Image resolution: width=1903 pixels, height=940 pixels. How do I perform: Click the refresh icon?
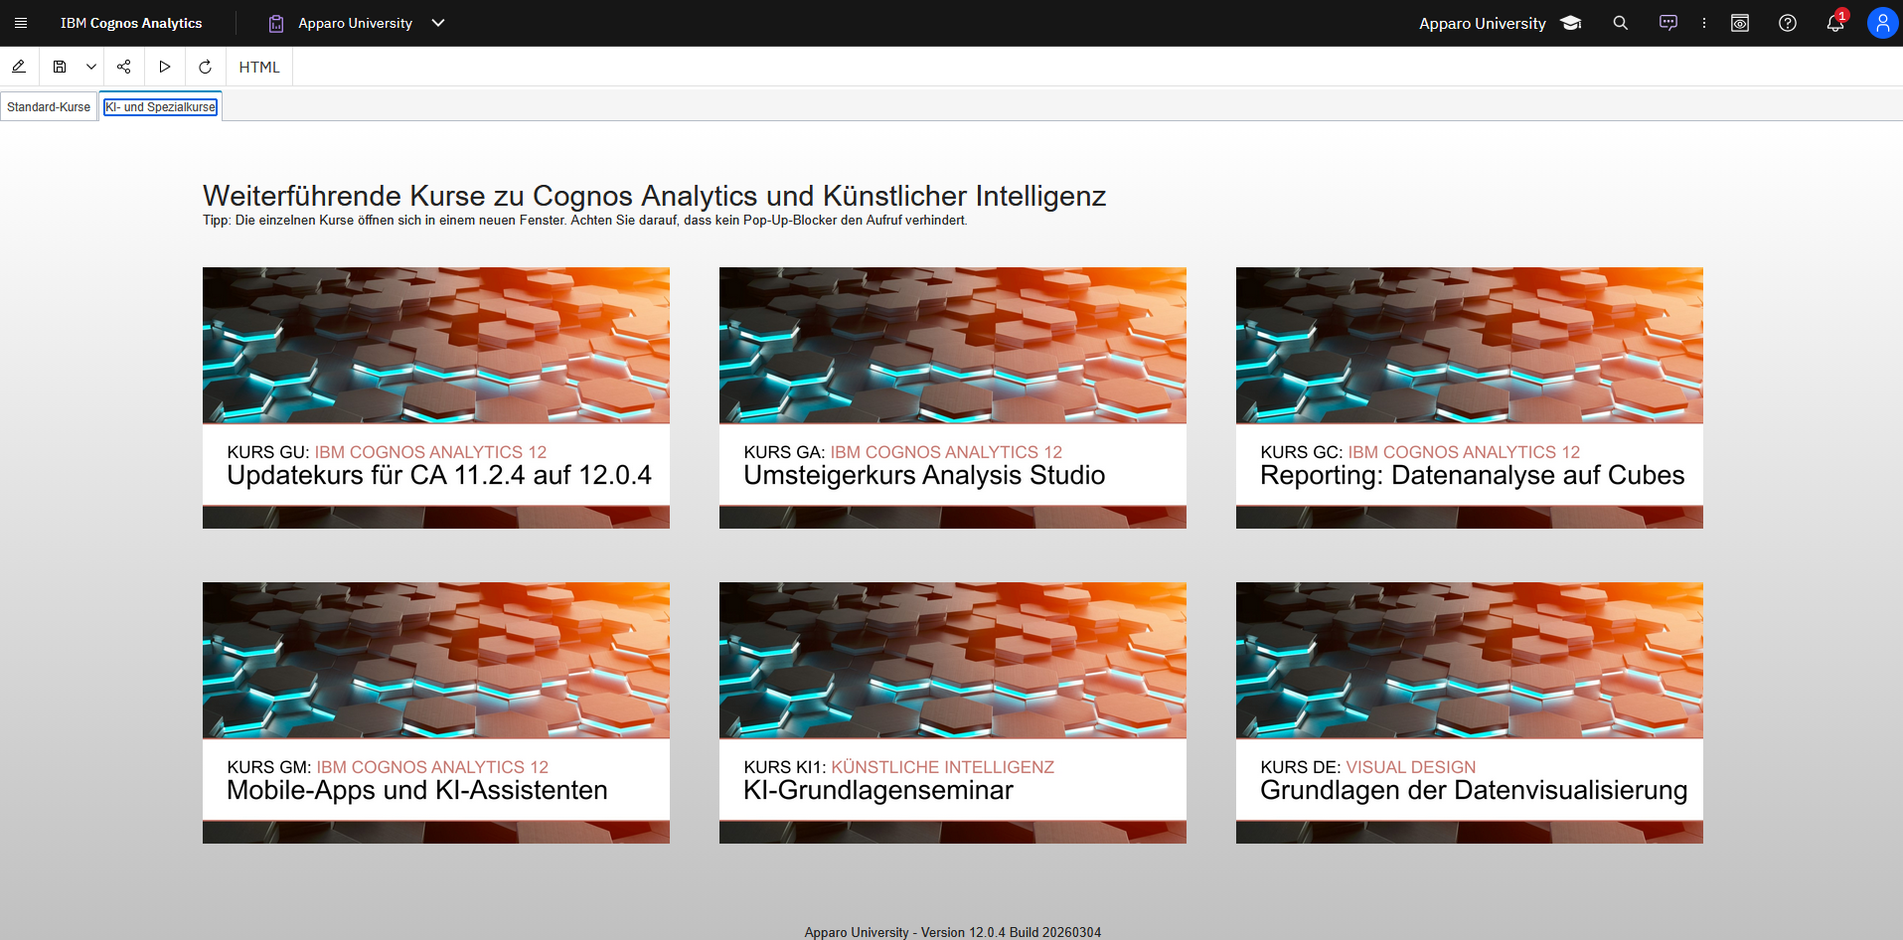[205, 67]
